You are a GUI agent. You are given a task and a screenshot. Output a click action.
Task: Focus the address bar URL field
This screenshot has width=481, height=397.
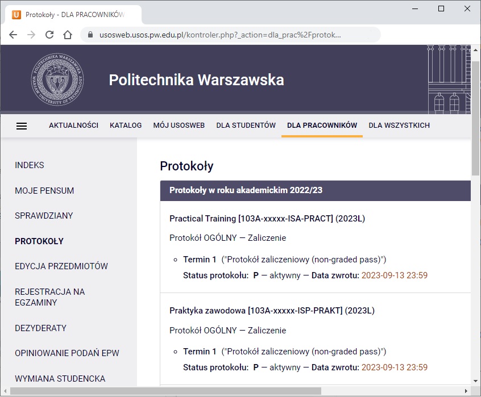[230, 35]
